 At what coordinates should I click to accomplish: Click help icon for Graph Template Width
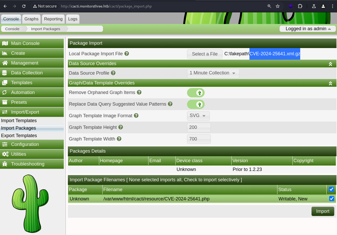tap(119, 139)
